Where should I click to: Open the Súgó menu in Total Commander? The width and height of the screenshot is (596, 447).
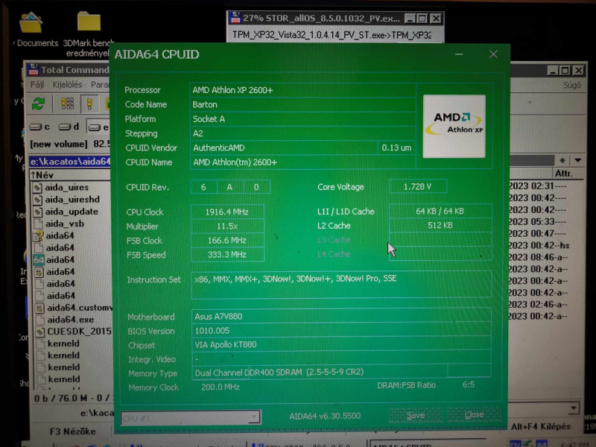tap(571, 85)
